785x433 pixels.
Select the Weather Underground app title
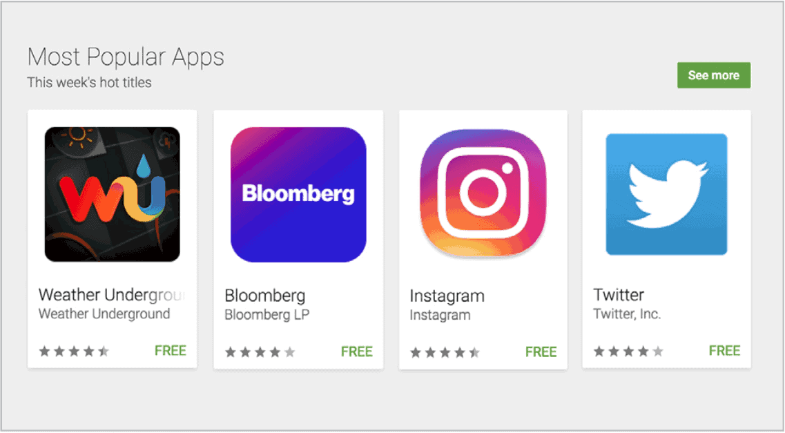(x=112, y=295)
